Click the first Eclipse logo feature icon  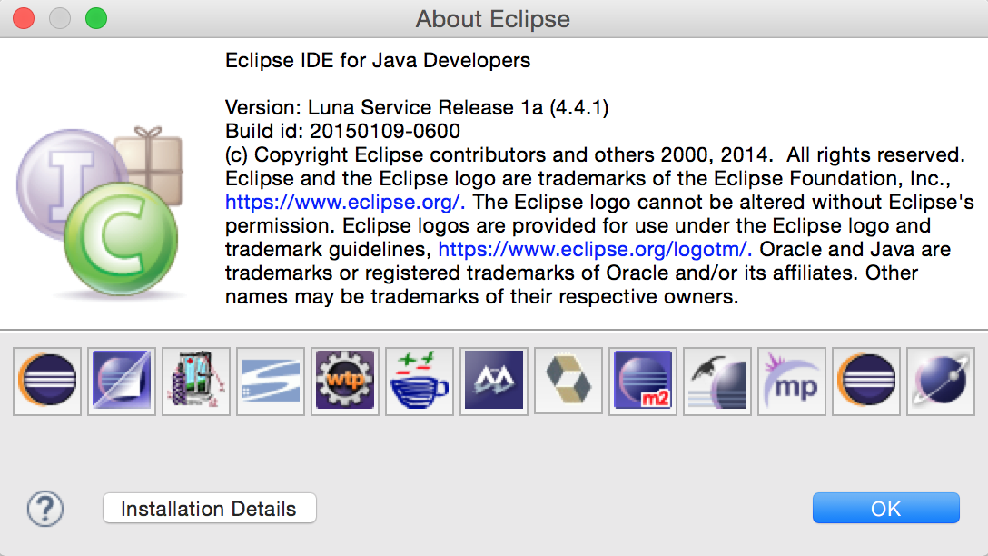[x=47, y=382]
